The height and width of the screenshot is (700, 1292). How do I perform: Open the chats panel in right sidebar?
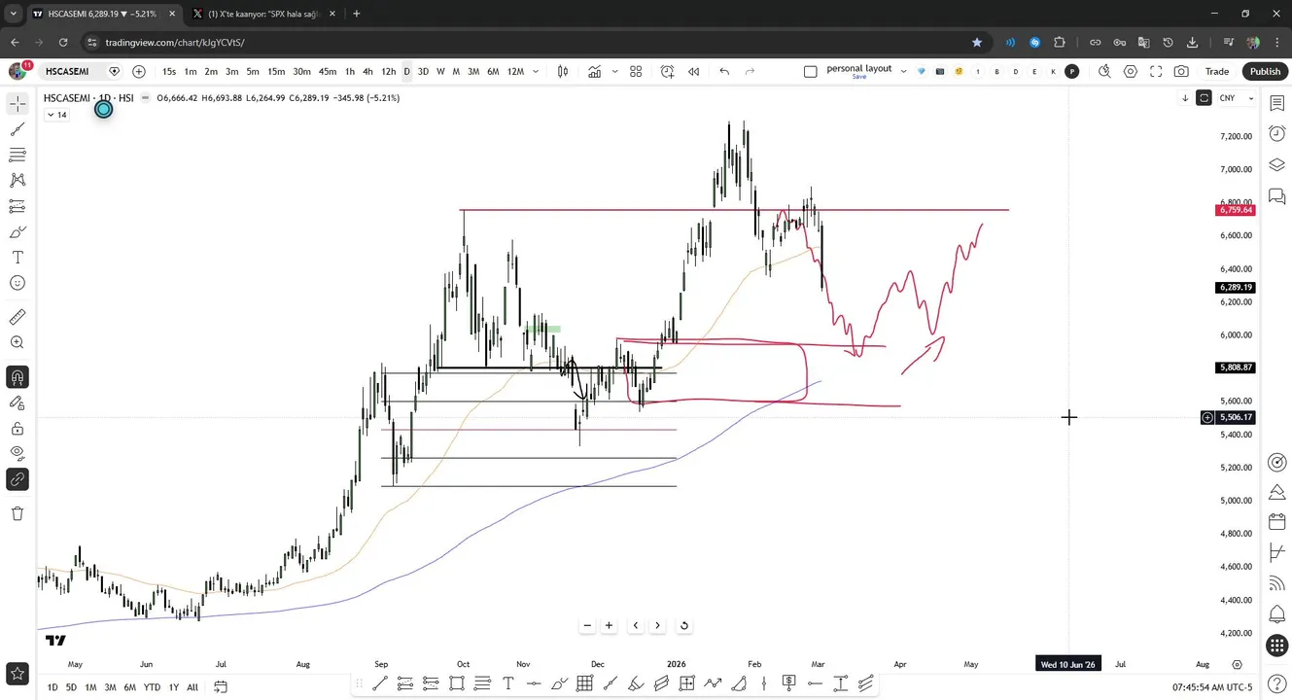[1277, 197]
